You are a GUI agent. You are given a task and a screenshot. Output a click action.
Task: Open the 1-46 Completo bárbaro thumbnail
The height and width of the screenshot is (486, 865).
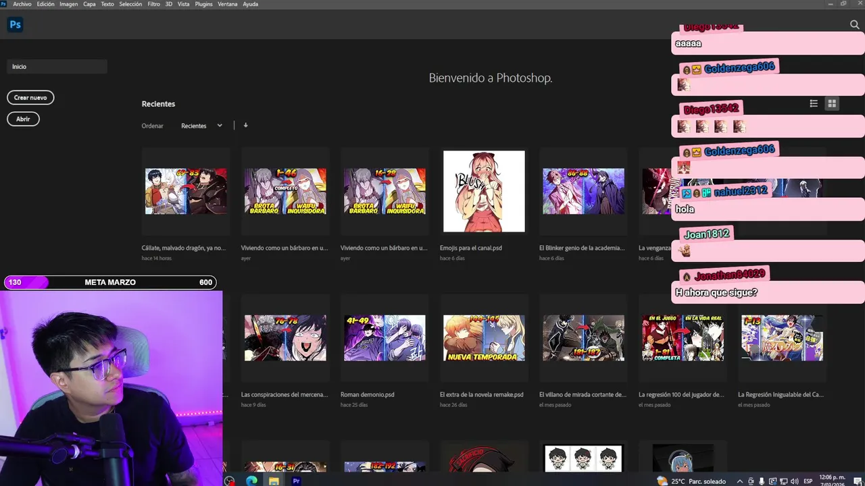[x=285, y=192]
